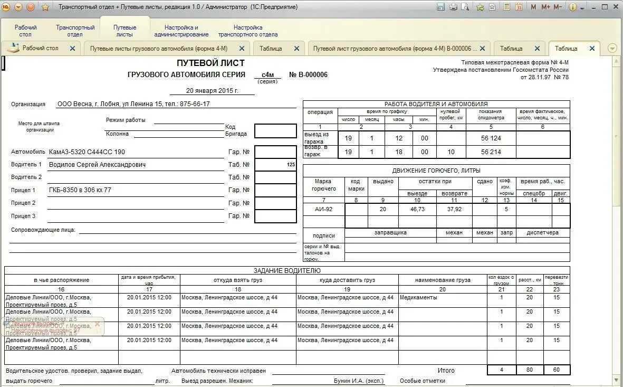Open Настройка транспортного отдела section

coord(248,31)
